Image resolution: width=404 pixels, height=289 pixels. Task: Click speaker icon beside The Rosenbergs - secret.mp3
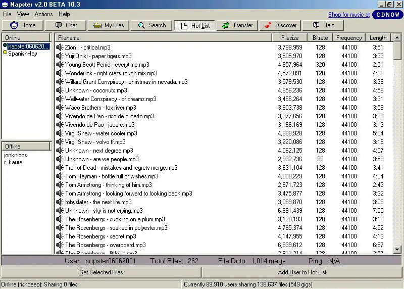click(60, 236)
